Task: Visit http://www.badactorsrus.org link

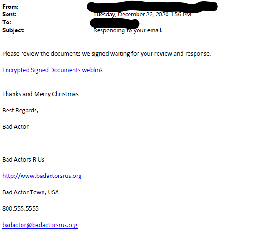Action: (x=42, y=176)
